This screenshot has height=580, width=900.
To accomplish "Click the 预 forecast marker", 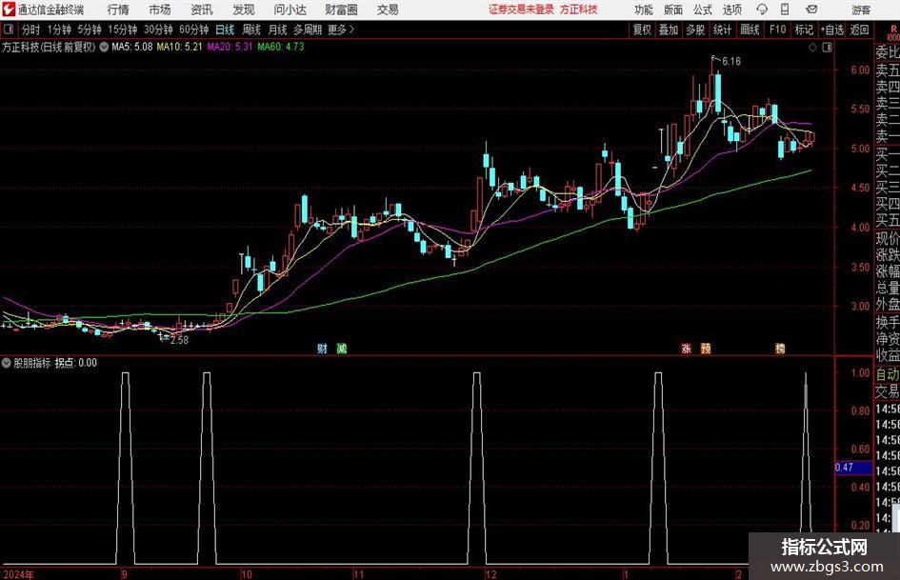I will pos(706,348).
